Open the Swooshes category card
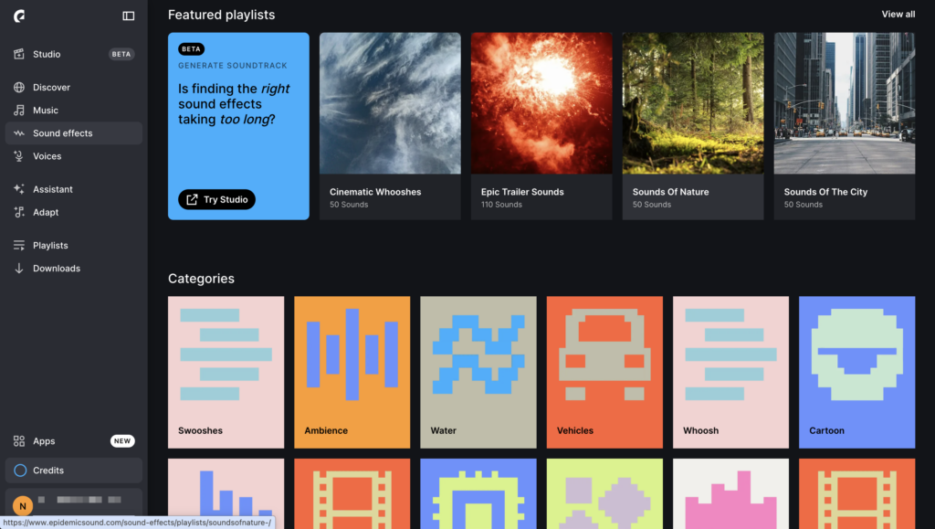Screen dimensions: 935x529 [226, 372]
